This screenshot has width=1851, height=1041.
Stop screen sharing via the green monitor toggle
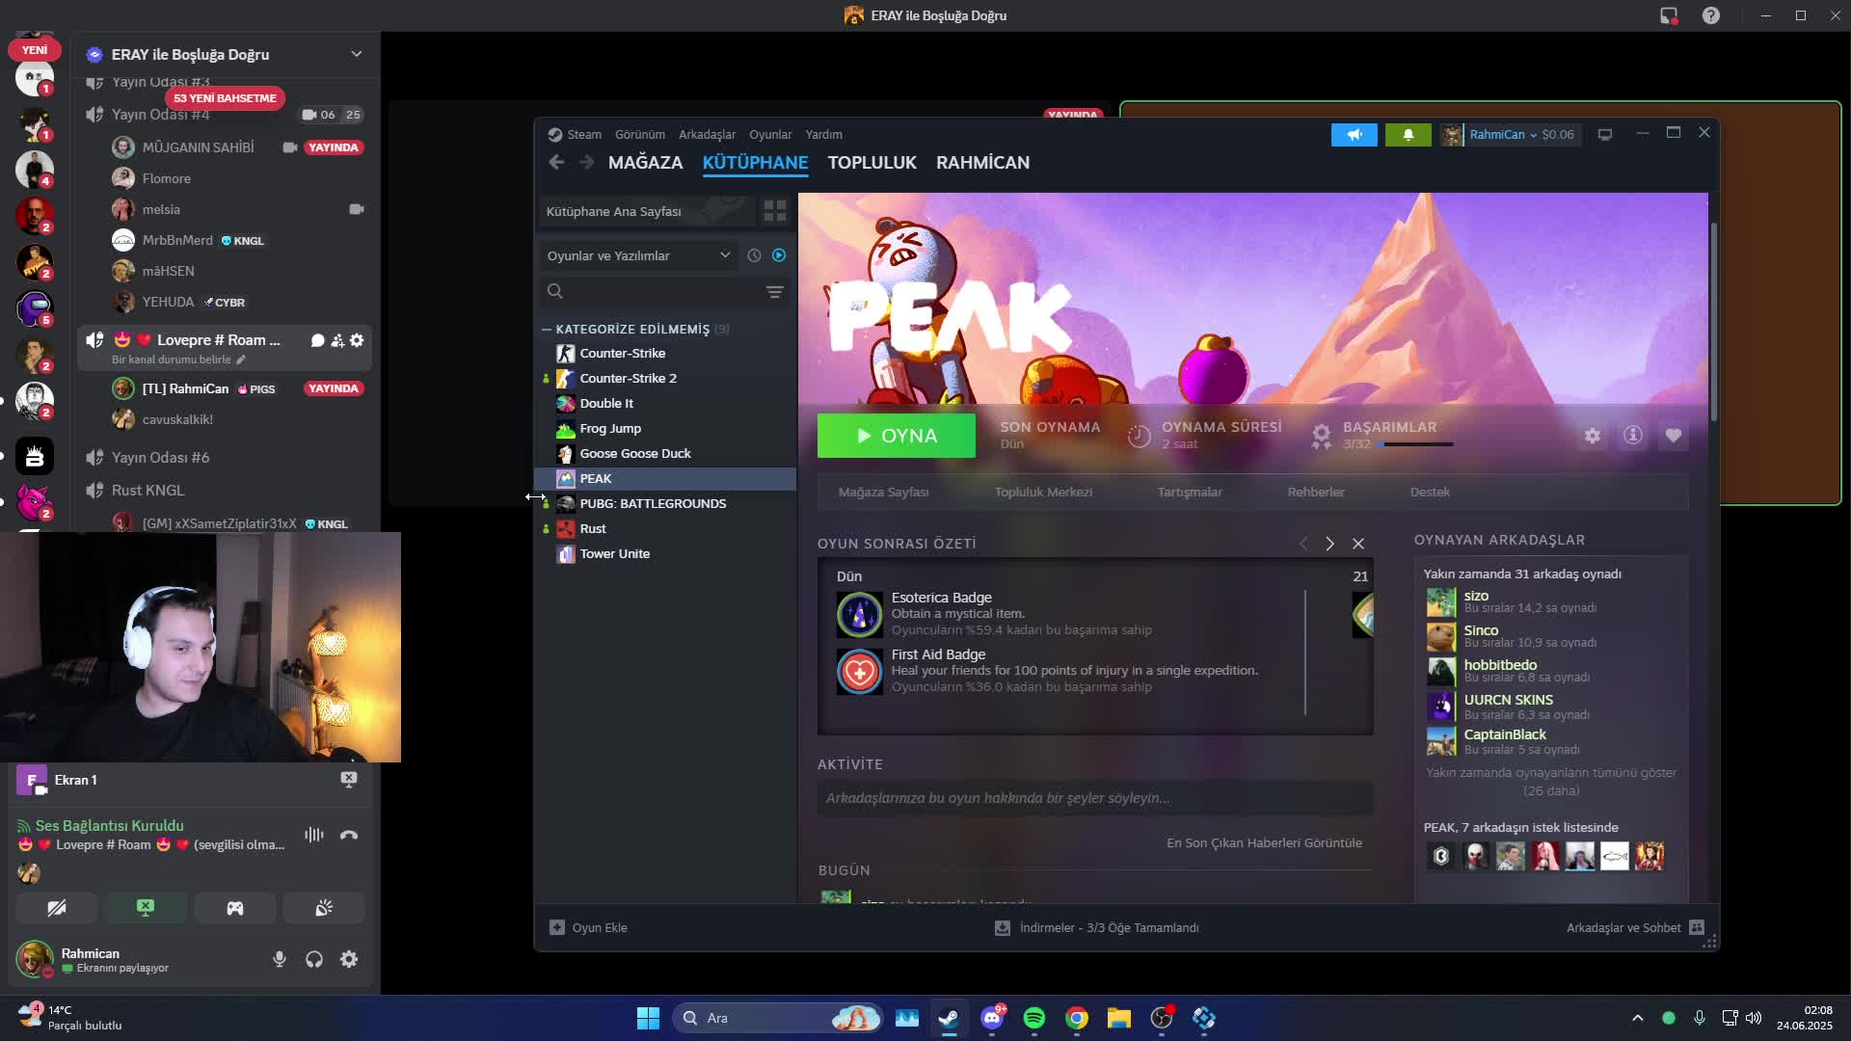146,907
